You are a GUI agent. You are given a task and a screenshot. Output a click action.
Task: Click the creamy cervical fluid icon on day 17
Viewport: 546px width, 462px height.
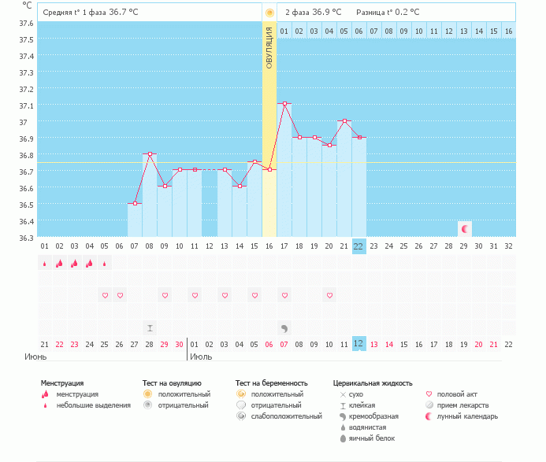(284, 327)
